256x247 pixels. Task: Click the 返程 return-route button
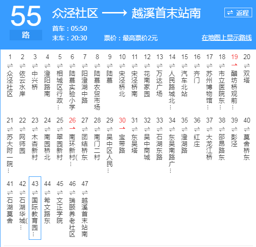(x=238, y=12)
